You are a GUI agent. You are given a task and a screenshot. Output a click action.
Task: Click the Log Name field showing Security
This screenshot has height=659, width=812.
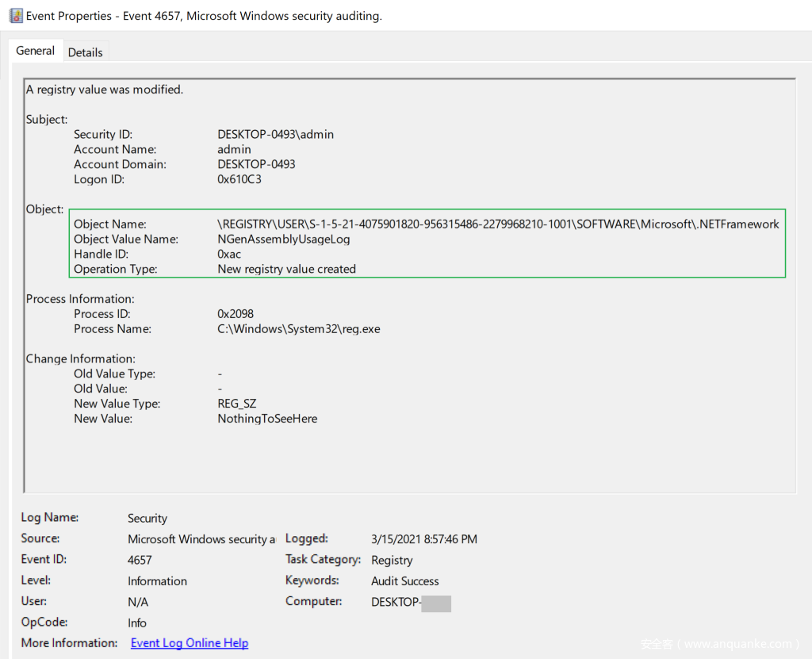pyautogui.click(x=147, y=519)
